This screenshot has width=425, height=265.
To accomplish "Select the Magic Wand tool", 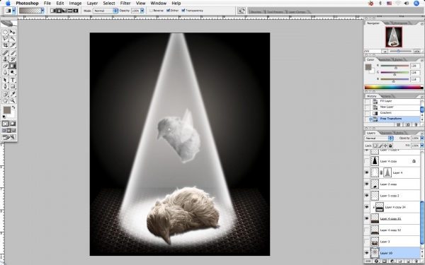I will pos(13,39).
